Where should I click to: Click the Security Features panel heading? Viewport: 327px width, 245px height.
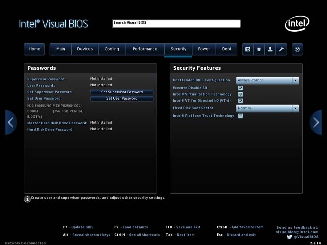(x=197, y=68)
